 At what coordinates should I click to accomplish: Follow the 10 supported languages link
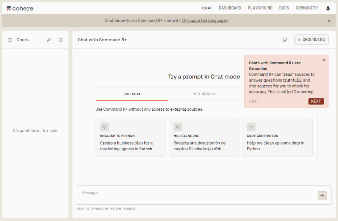204,21
